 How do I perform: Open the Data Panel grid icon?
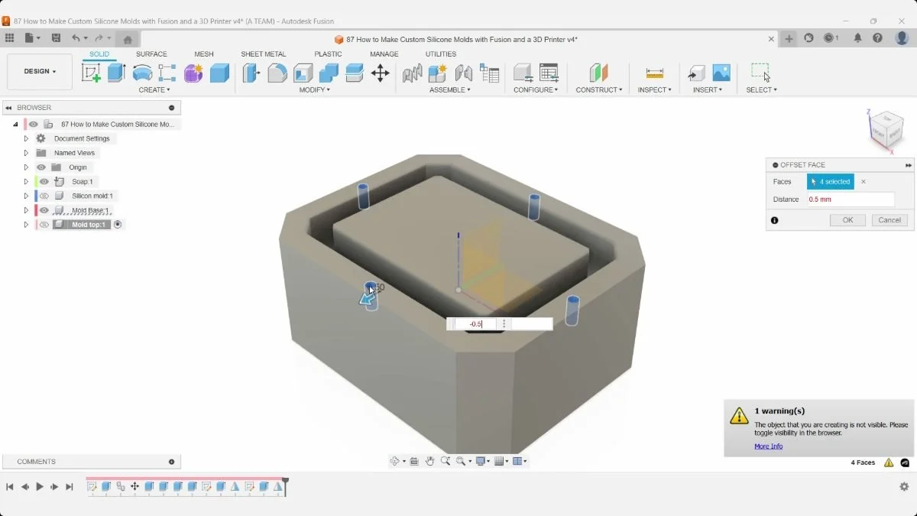click(x=9, y=38)
